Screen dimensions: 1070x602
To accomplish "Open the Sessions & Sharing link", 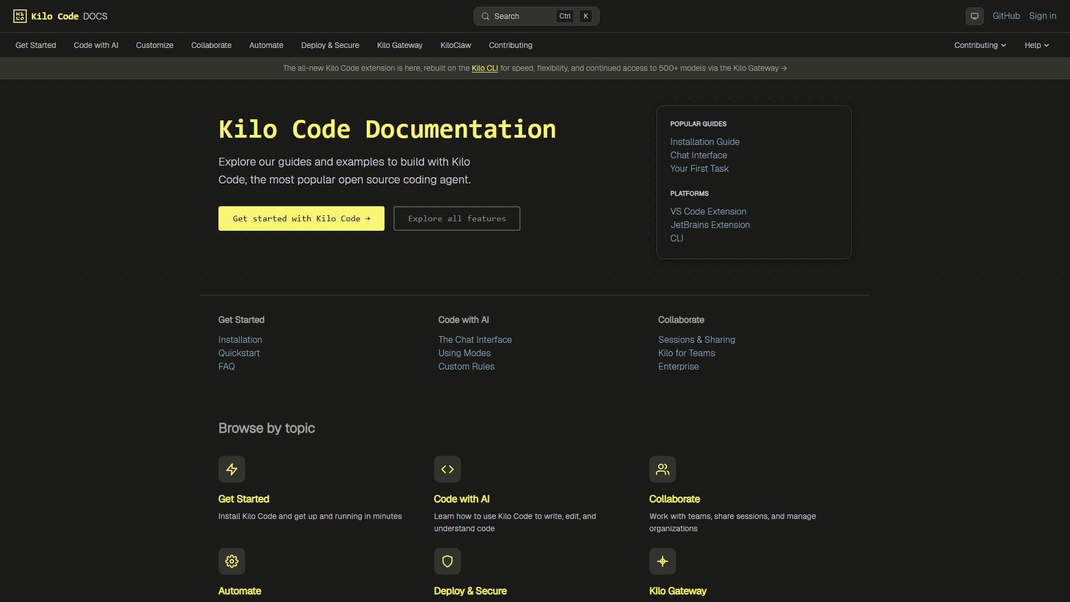I will (x=697, y=339).
